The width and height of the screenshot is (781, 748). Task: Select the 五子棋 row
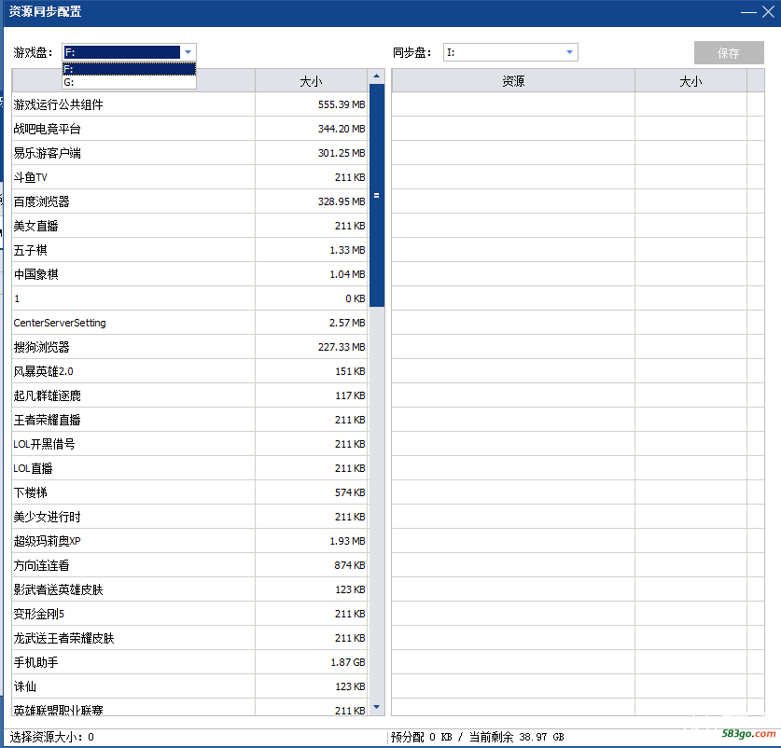tap(189, 250)
